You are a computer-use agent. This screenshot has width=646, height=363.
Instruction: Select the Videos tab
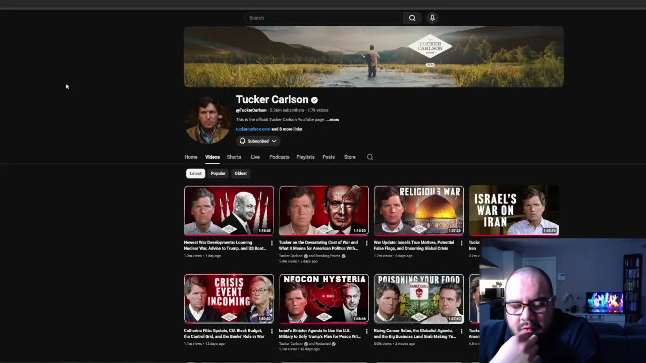212,157
